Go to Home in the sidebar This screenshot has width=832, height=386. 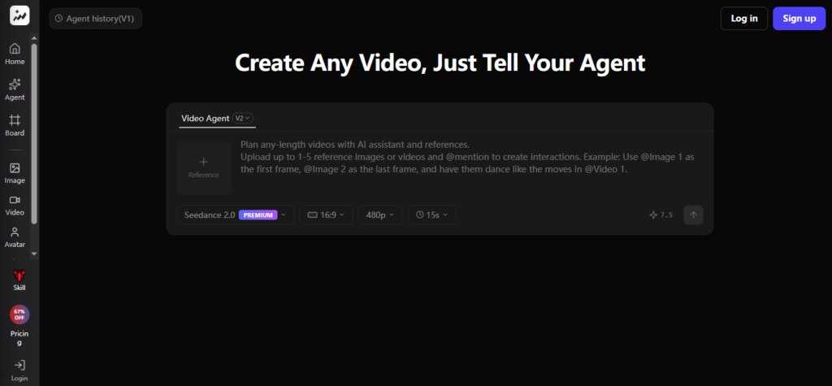coord(15,54)
